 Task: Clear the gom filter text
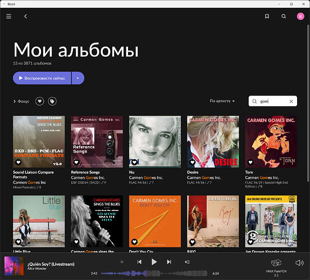291,102
